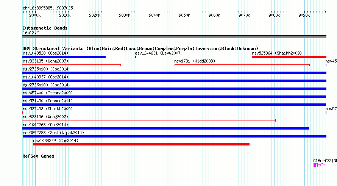Click the ruler's right arrowhead
The image size is (337, 186).
click(x=325, y=12)
